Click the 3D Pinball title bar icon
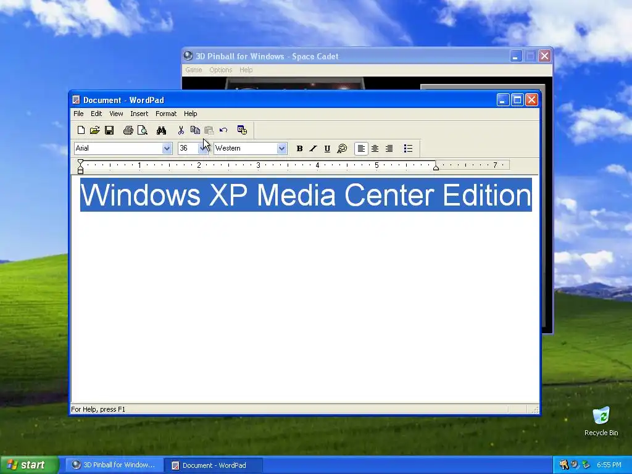632x474 pixels. [x=188, y=56]
